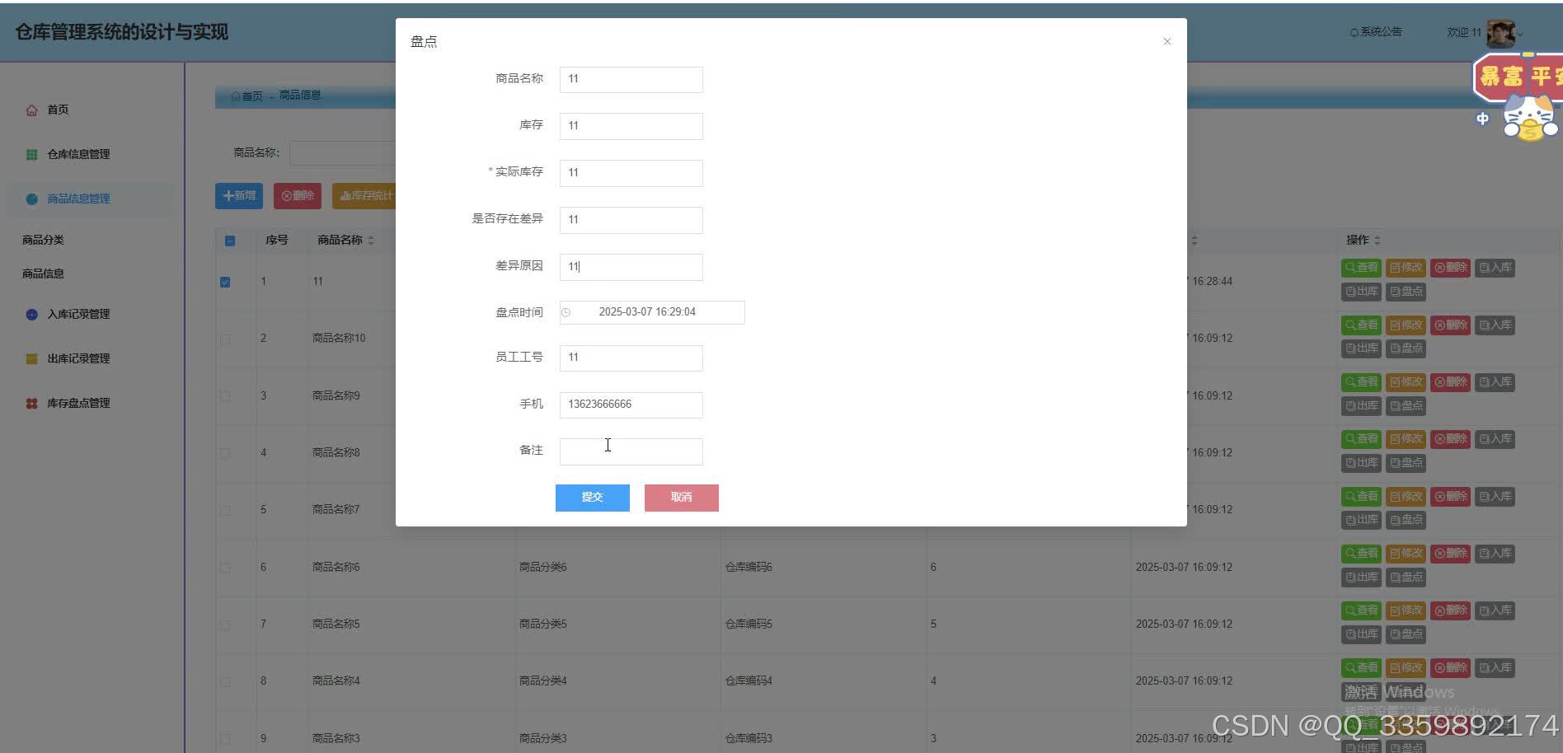Check the checkbox for 商品名称10 row
1563x753 pixels.
pos(224,339)
